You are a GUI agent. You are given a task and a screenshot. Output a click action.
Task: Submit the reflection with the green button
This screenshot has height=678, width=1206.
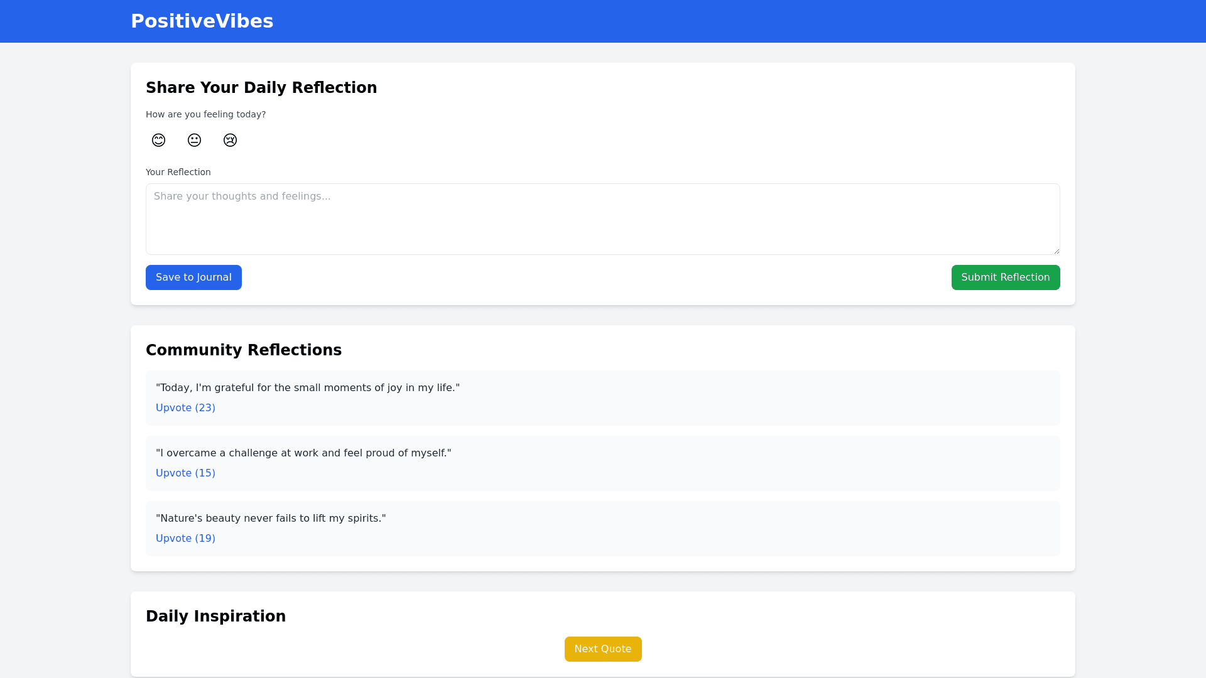click(x=1005, y=277)
